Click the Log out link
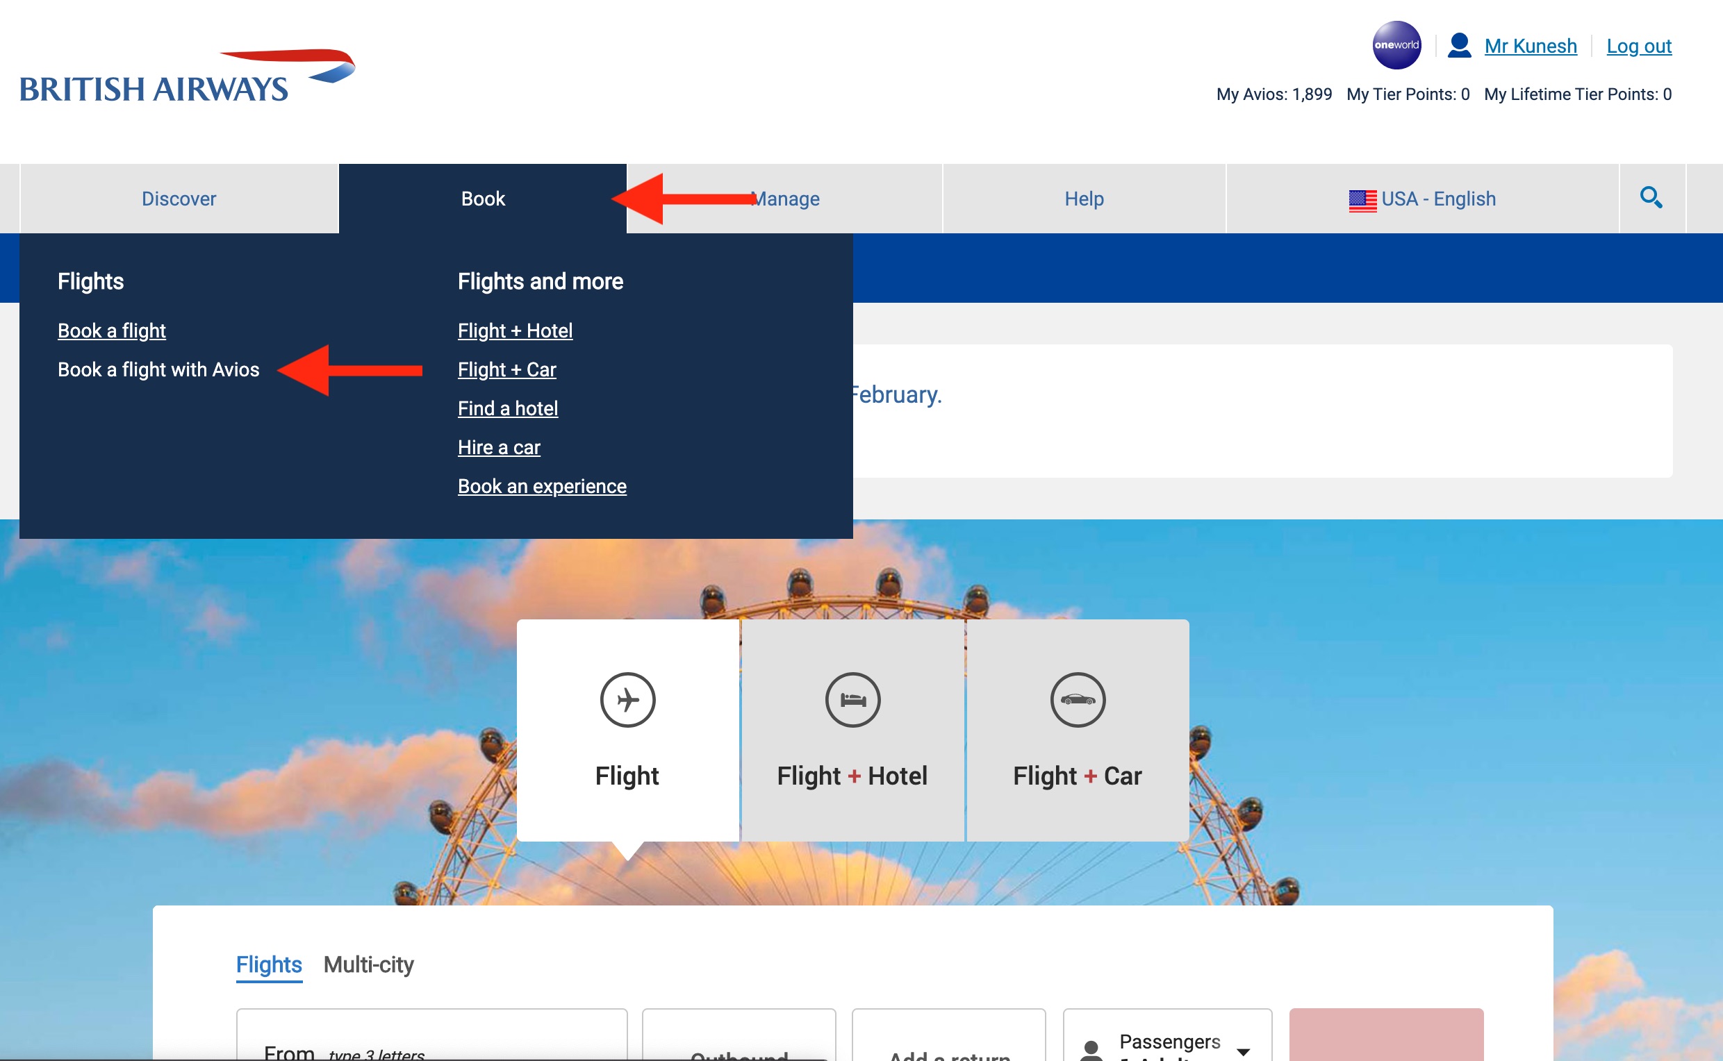1723x1061 pixels. pyautogui.click(x=1639, y=47)
